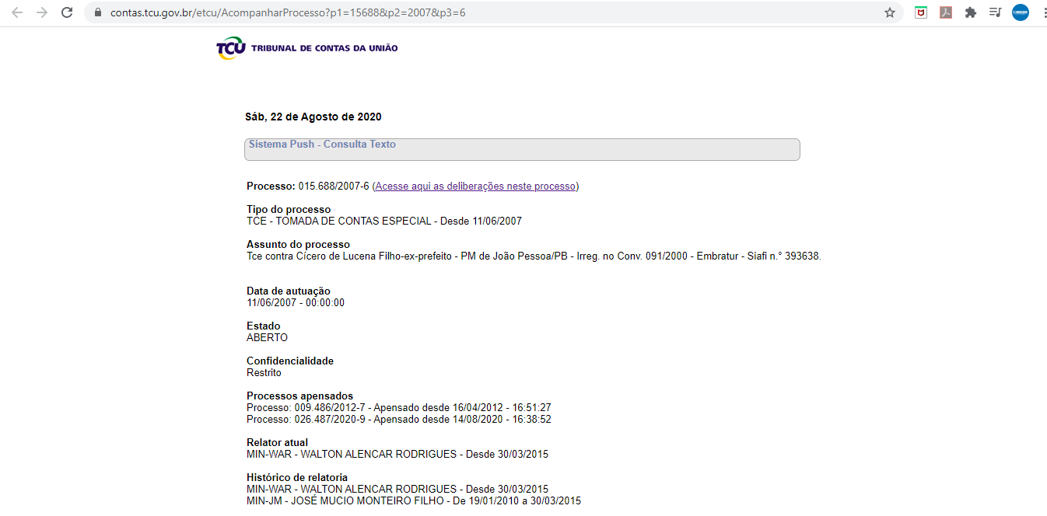Open the media controls icon
Screen dimensions: 1047x516
[995, 12]
